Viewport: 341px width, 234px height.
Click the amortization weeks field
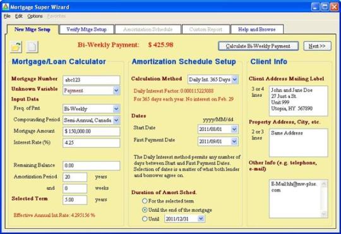click(x=75, y=188)
